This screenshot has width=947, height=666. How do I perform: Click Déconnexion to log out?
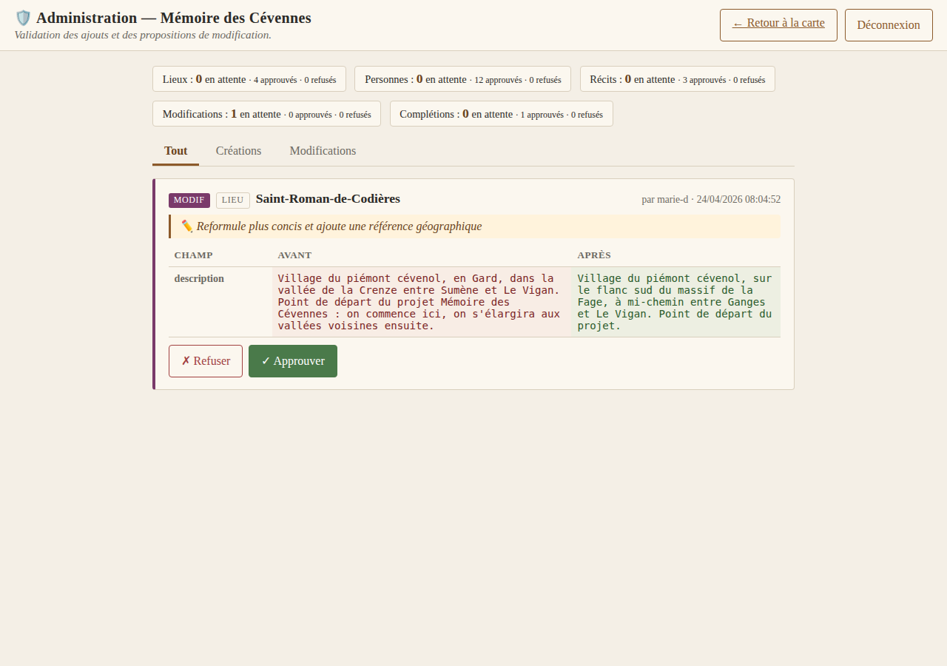888,24
